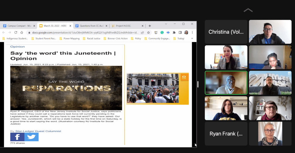
Task: Expand the tab search chevron
Action: coord(166,24)
